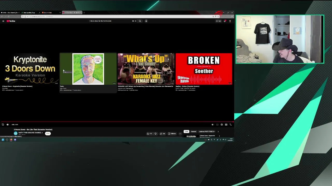Open player settings gear icon

click(222, 125)
